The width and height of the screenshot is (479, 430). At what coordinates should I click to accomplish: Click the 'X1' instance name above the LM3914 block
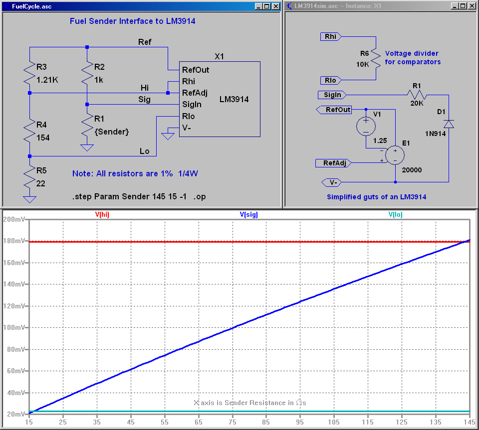219,56
